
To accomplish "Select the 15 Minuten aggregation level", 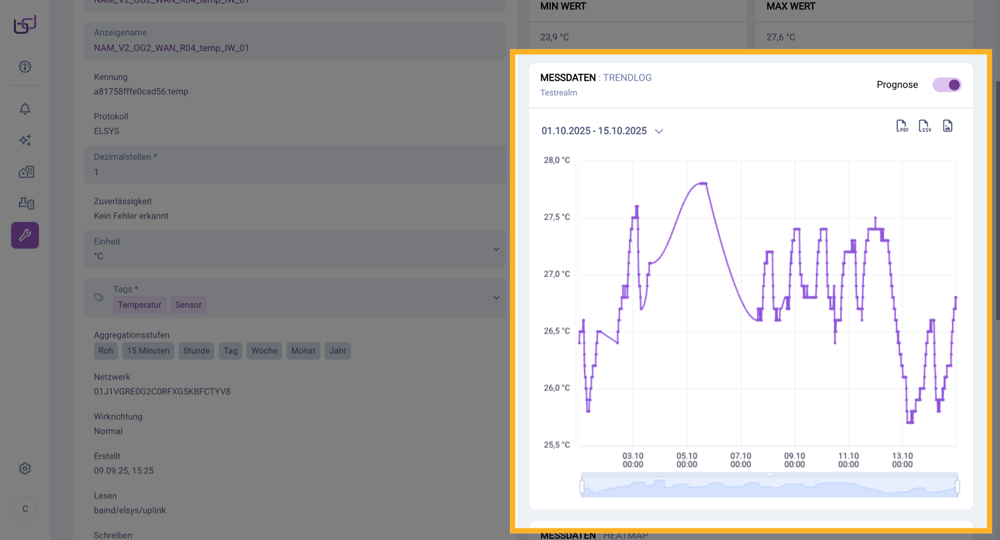I will (x=148, y=351).
